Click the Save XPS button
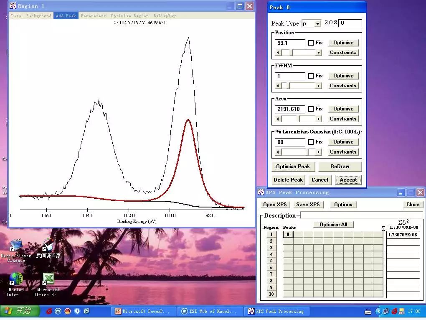The image size is (426, 320). 308,205
